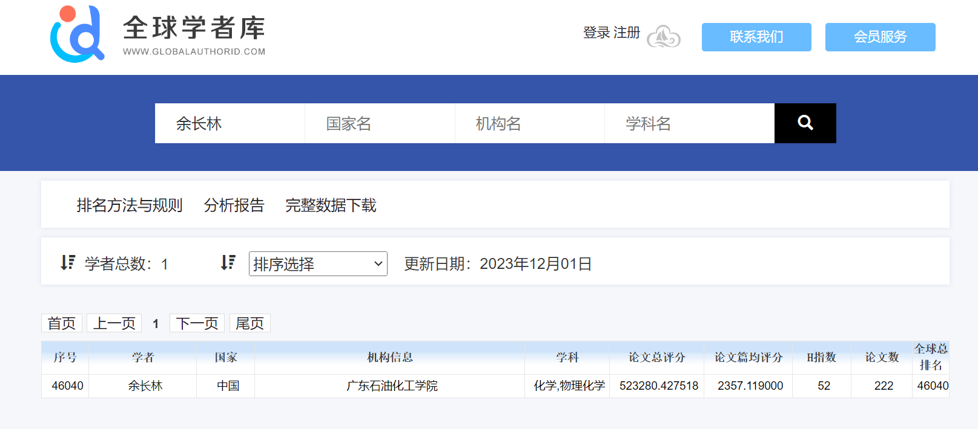Click the cloud icon beside 注册
This screenshot has height=429, width=978.
[663, 37]
